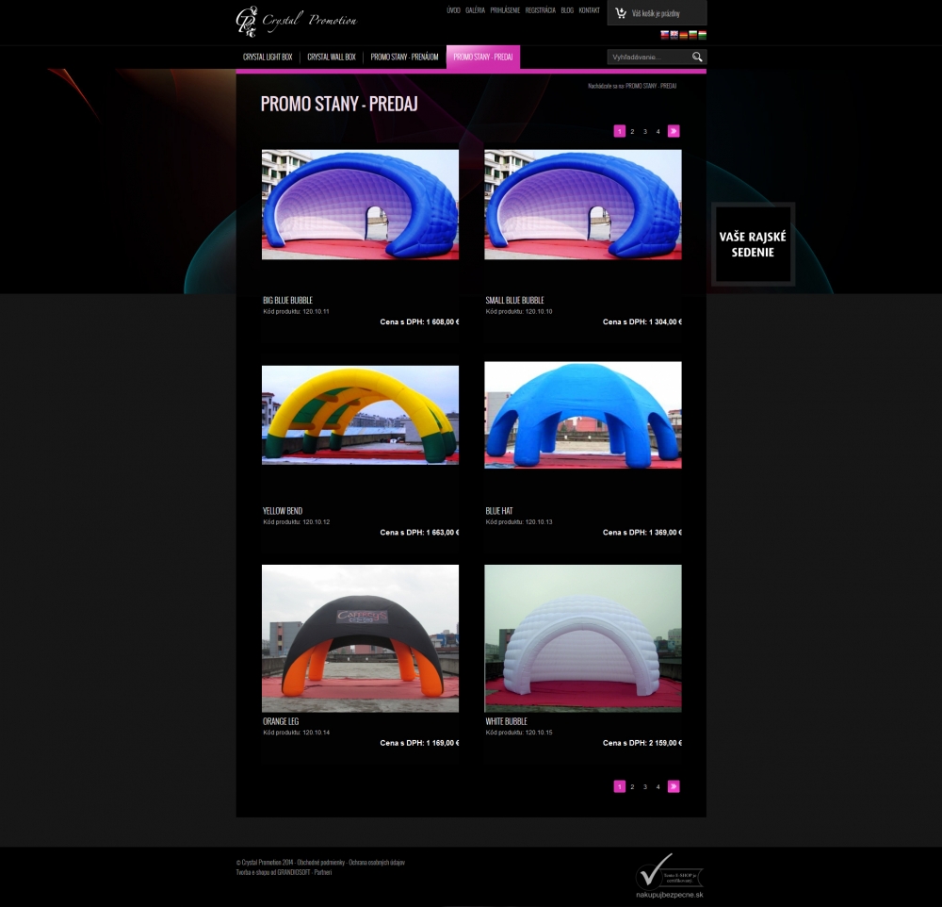Click the magnifier search icon
Viewport: 942px width, 907px height.
(x=697, y=58)
